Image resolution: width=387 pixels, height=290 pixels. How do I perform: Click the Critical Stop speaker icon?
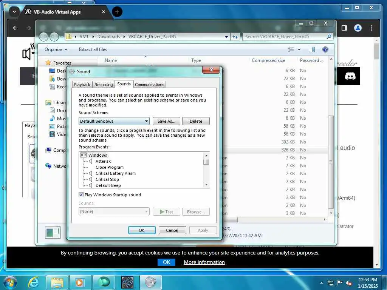pyautogui.click(x=90, y=179)
